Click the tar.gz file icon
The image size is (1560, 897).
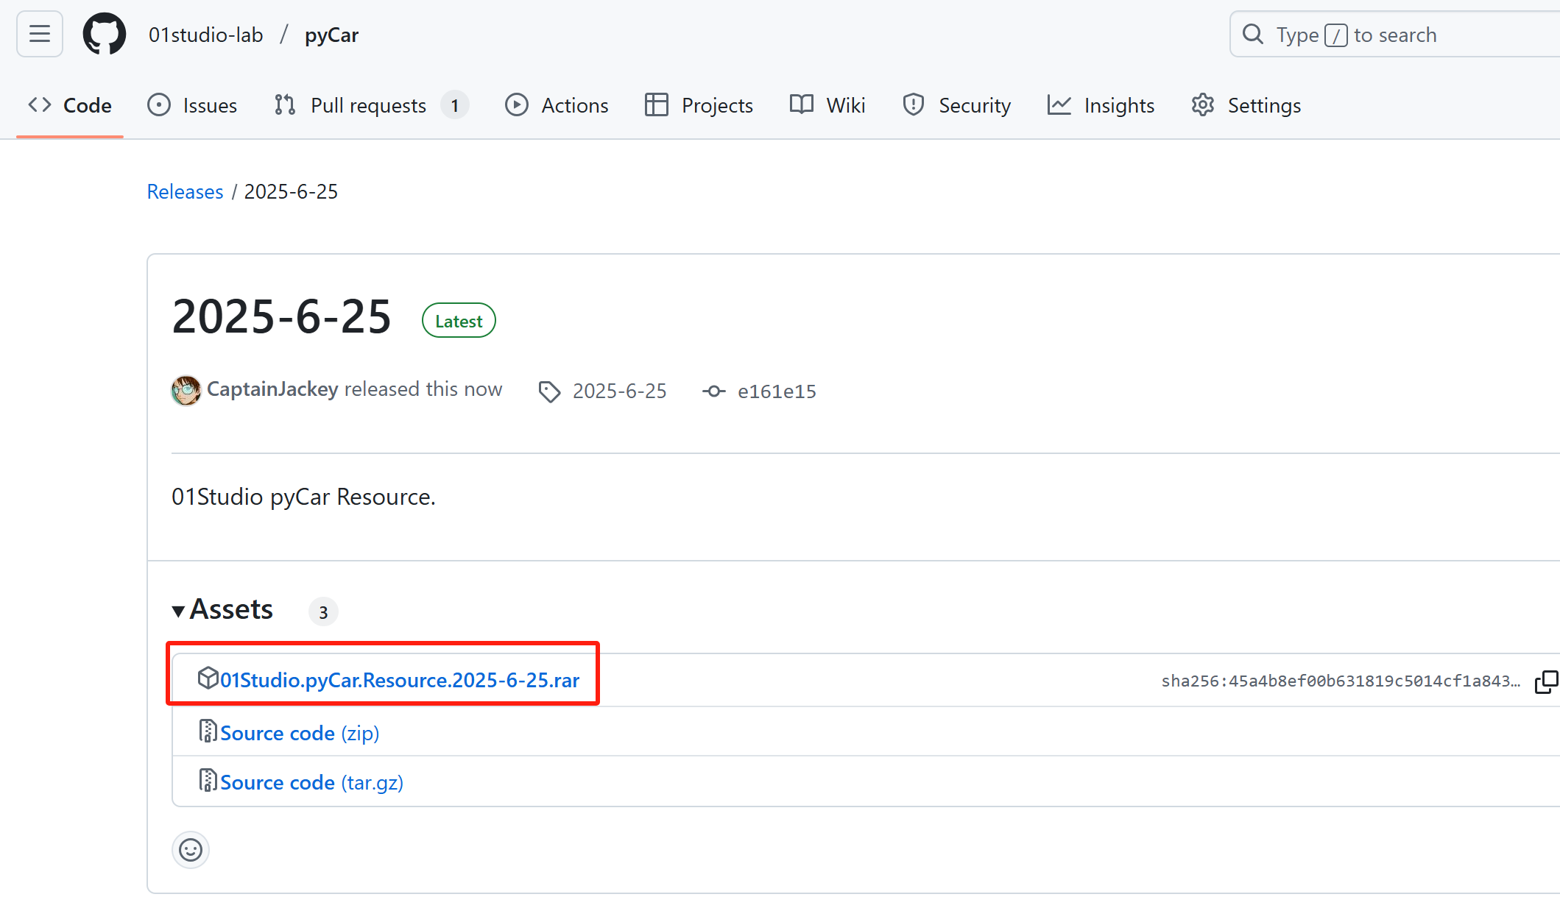click(208, 780)
